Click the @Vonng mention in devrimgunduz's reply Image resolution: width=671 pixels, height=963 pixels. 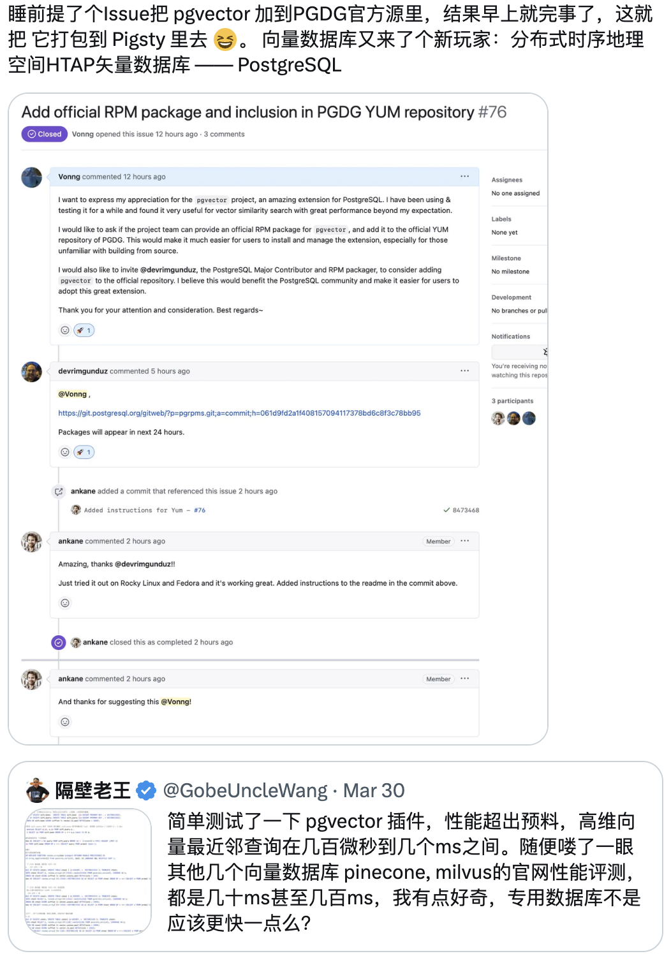[73, 394]
